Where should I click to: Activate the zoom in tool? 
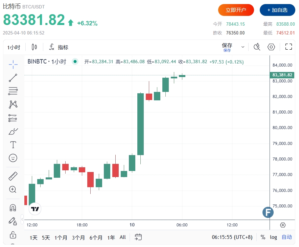coord(13,189)
